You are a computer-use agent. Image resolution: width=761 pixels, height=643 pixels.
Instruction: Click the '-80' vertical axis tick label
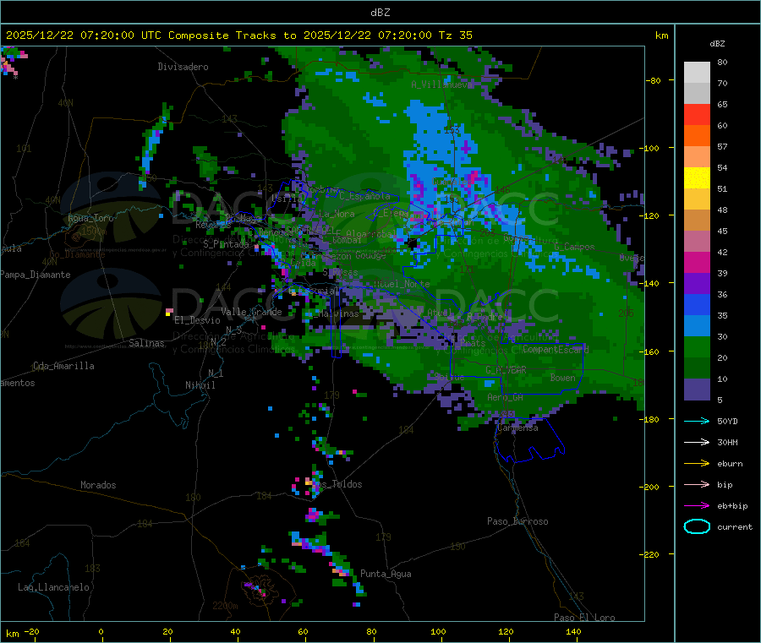(x=653, y=80)
